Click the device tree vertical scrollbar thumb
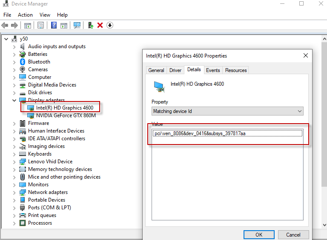This screenshot has height=240, width=327. pos(324,115)
